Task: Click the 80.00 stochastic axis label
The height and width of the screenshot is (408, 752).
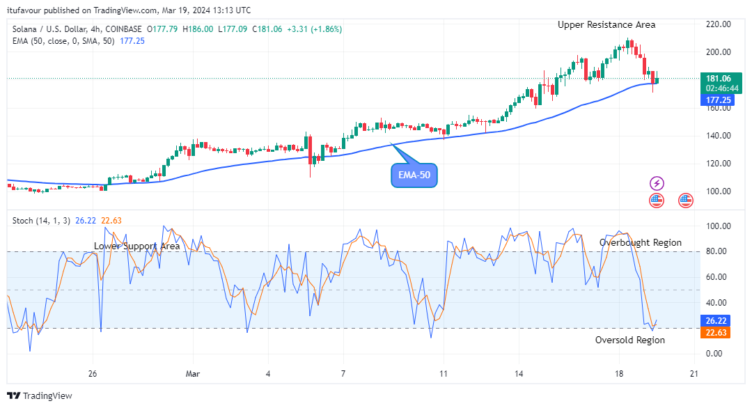Action: 716,251
